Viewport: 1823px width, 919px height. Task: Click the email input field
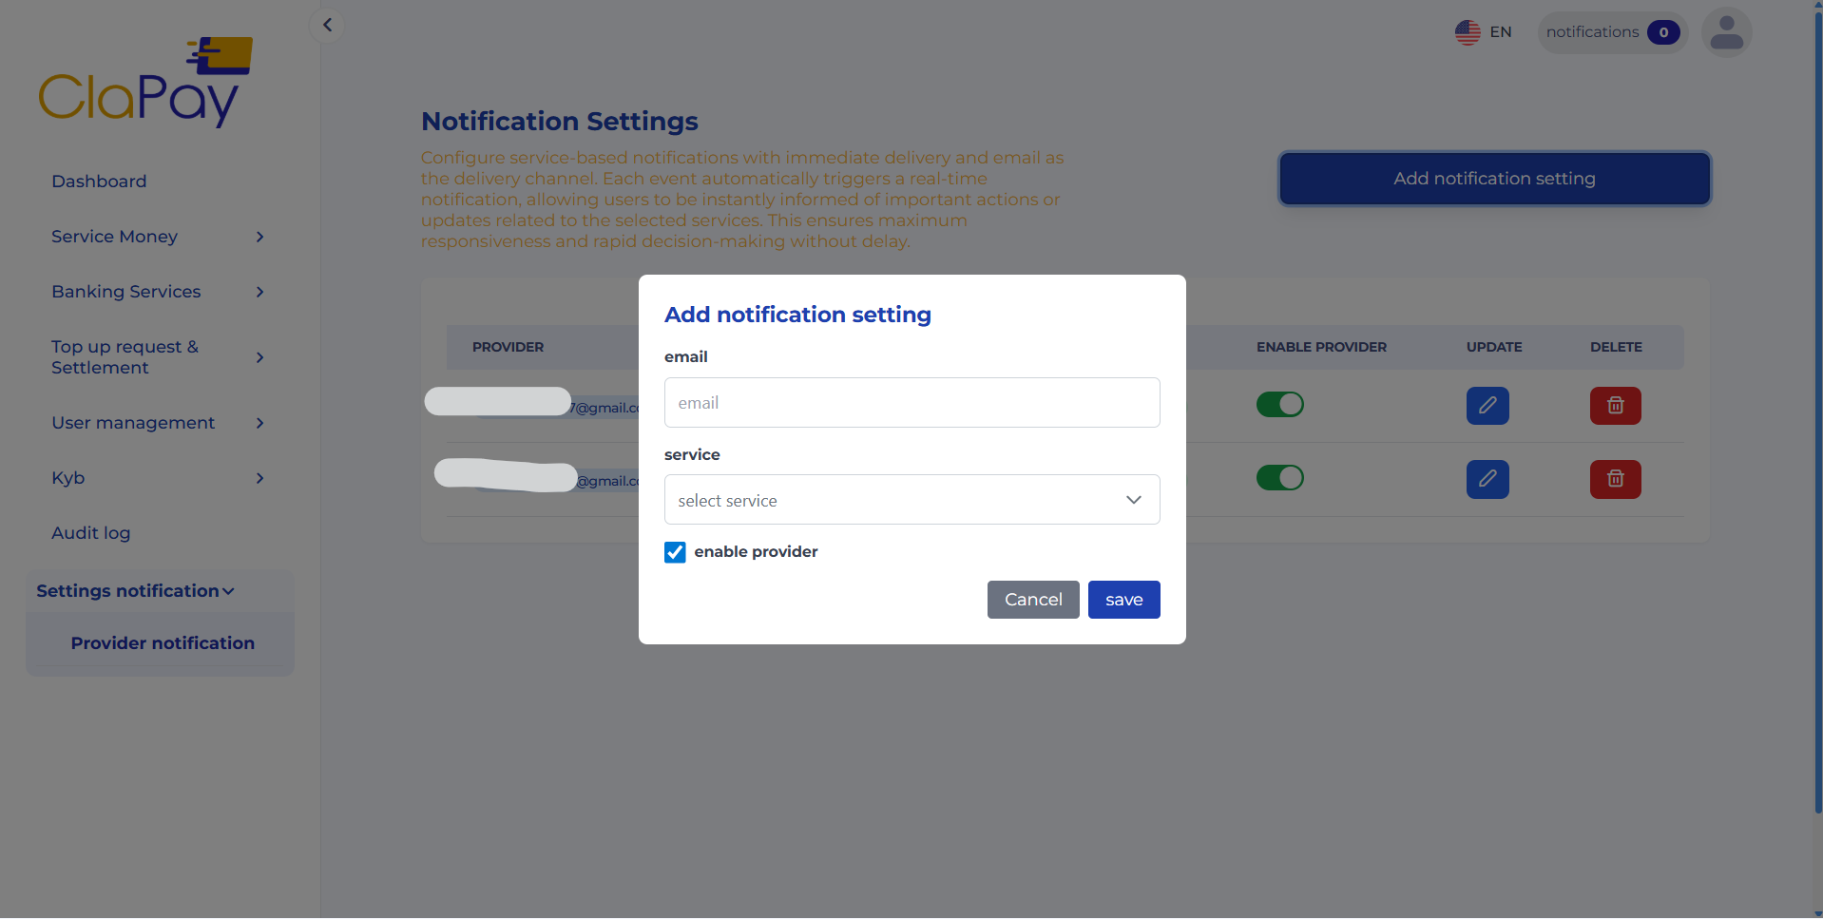(911, 402)
